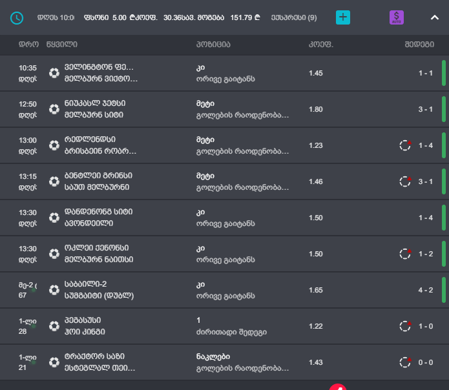Click the blue plus button
Screen dimensions: 449x390
[343, 17]
